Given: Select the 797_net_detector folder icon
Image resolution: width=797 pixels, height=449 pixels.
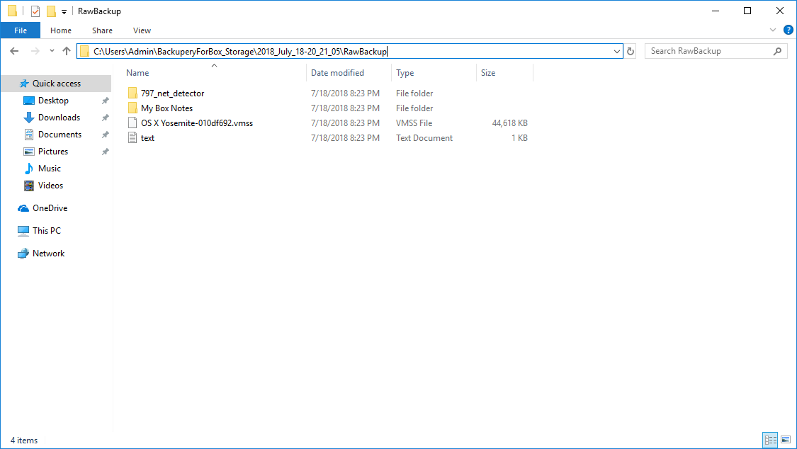Looking at the screenshot, I should [132, 93].
